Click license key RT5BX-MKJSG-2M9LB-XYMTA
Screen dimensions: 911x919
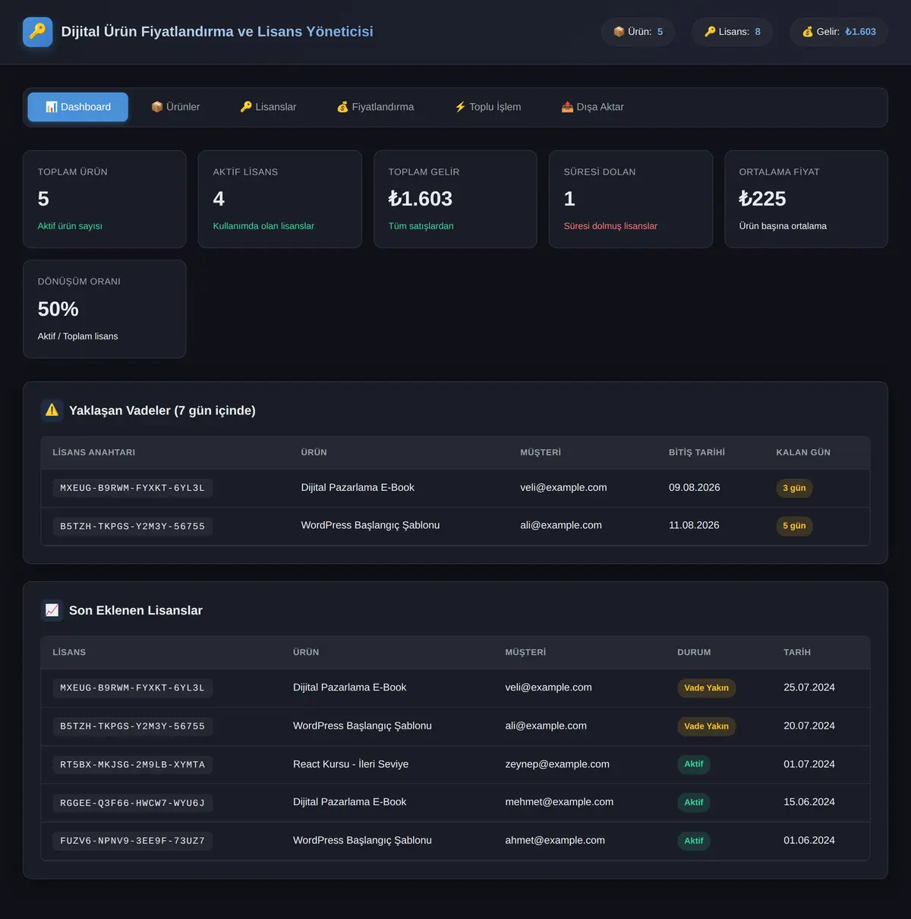(x=133, y=765)
